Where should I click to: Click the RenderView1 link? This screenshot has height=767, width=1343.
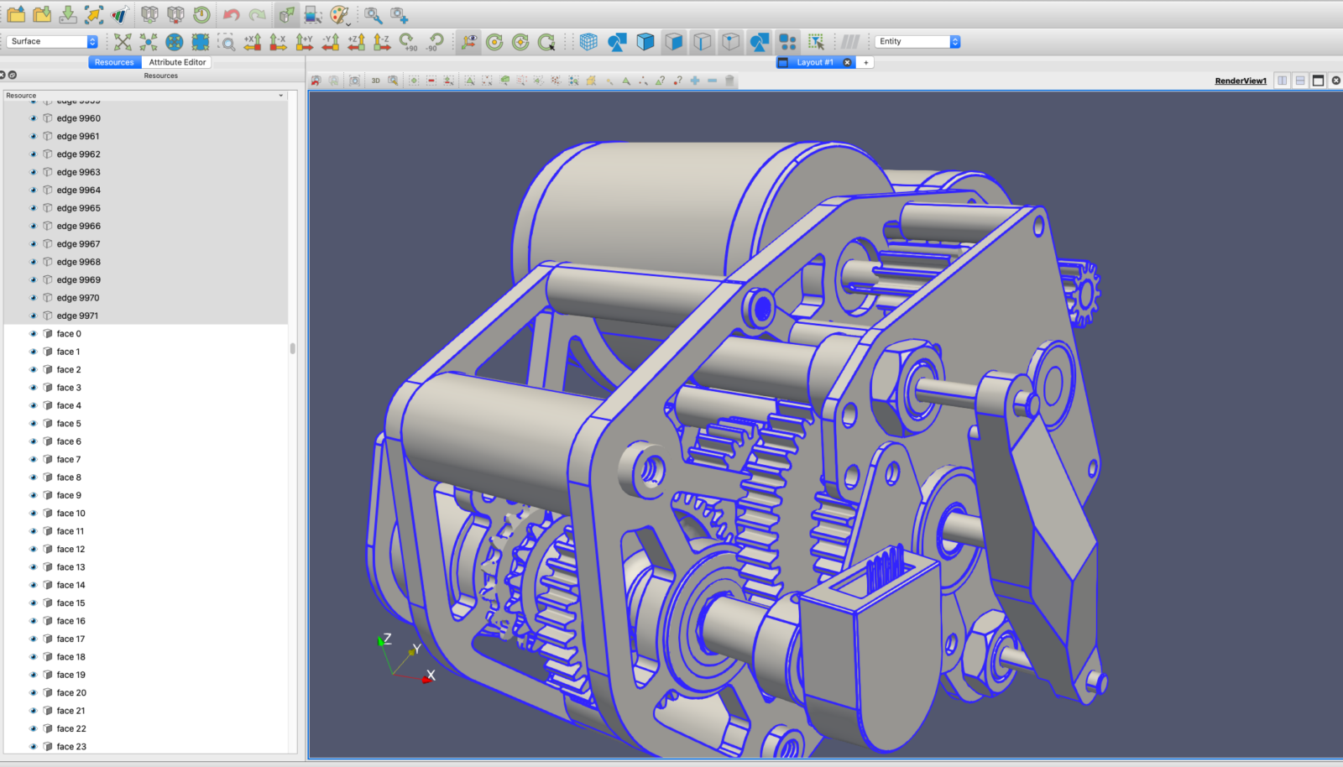point(1239,81)
